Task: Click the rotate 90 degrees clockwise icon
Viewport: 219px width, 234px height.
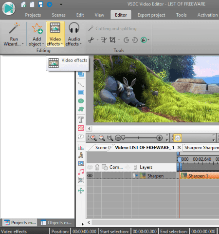Action: [x=126, y=40]
